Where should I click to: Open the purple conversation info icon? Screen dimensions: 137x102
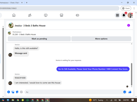point(129,25)
